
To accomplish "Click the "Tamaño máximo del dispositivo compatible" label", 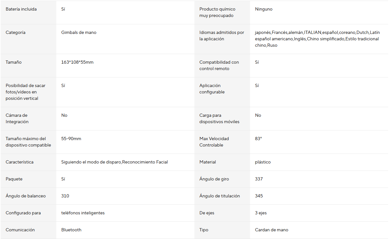I will coord(28,142).
